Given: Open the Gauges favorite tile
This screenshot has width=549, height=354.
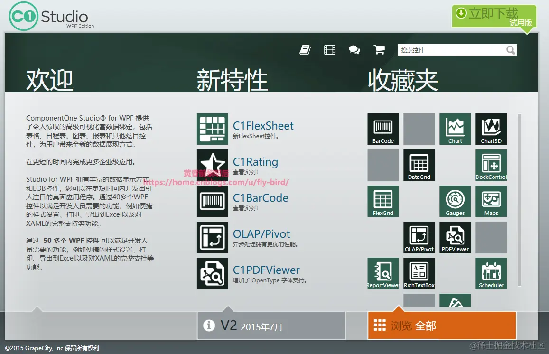Looking at the screenshot, I should [455, 201].
